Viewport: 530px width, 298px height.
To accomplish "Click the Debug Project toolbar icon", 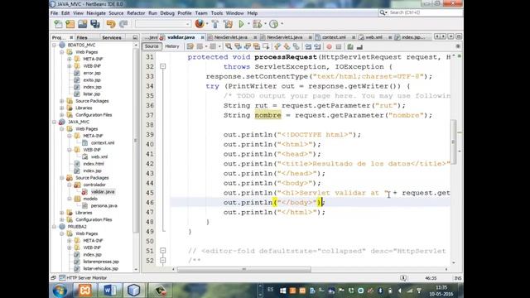I will coord(257,24).
